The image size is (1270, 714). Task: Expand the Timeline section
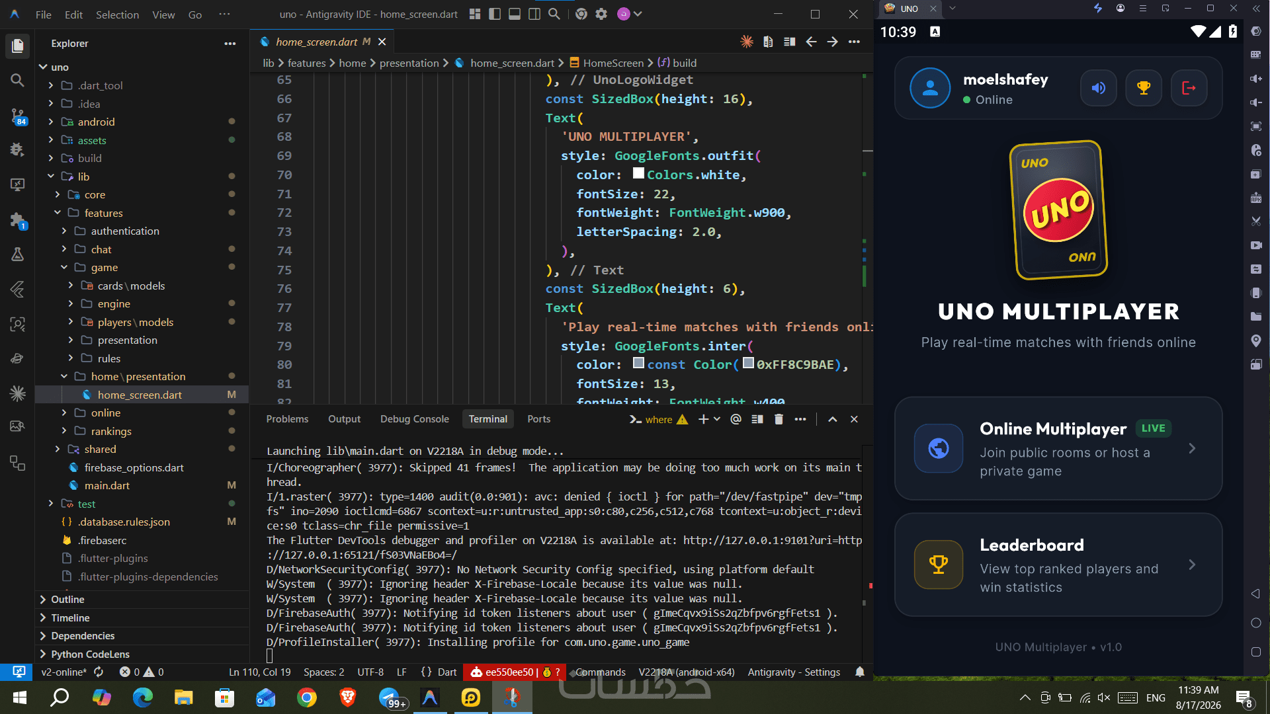click(142, 617)
